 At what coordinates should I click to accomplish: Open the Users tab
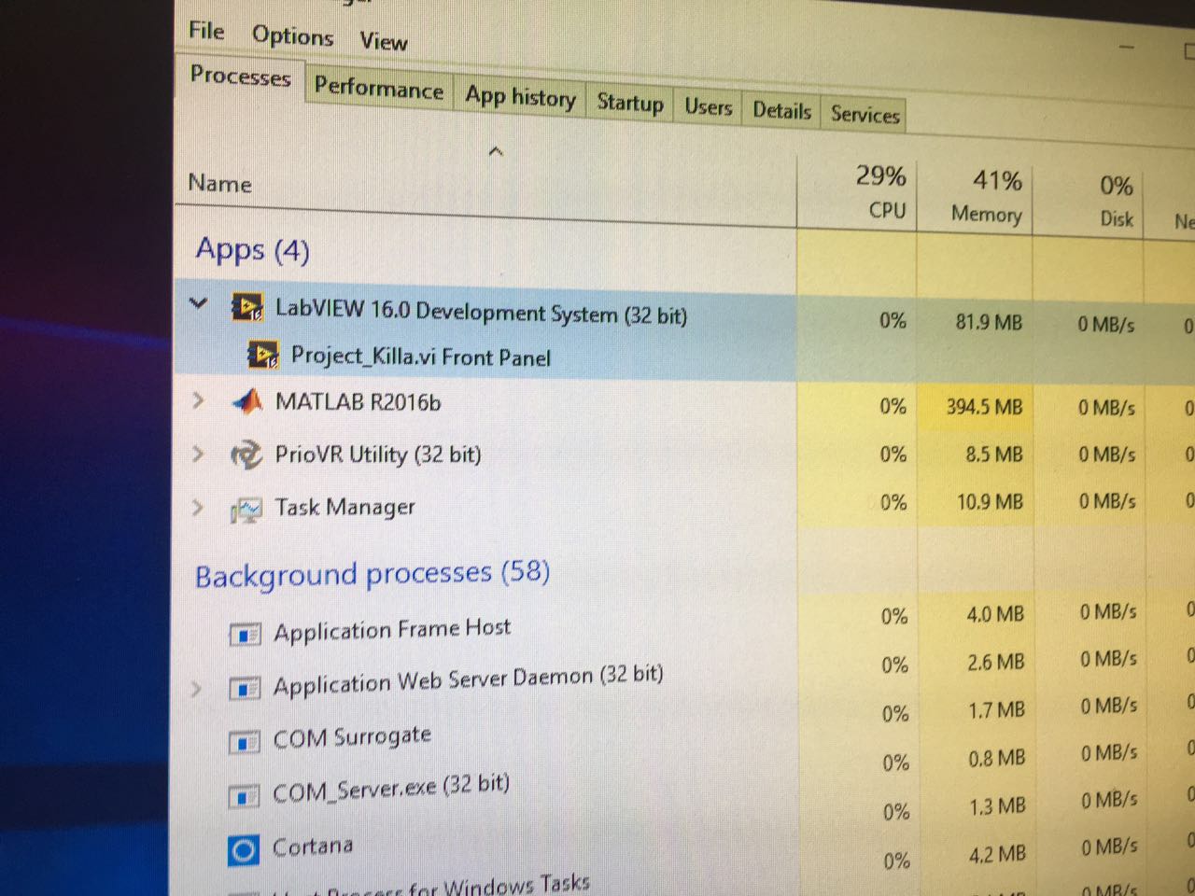point(709,107)
